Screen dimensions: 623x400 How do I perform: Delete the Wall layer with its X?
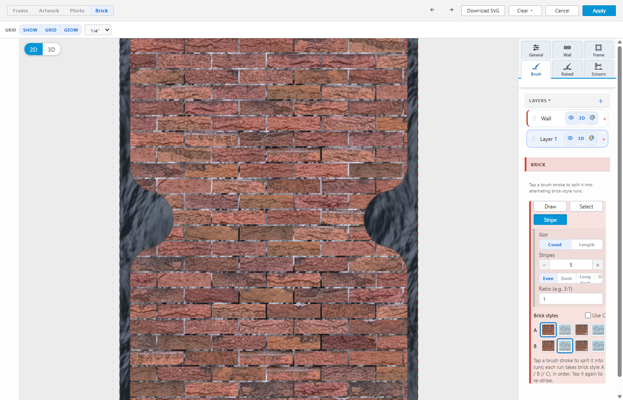click(604, 119)
